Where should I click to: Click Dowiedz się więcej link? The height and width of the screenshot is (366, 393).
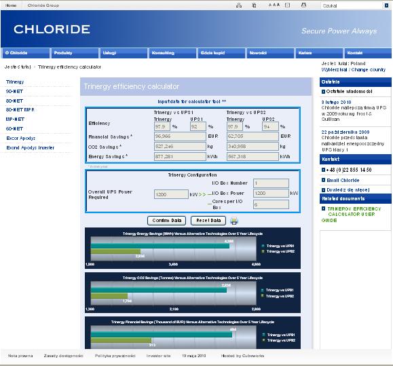[x=348, y=190]
